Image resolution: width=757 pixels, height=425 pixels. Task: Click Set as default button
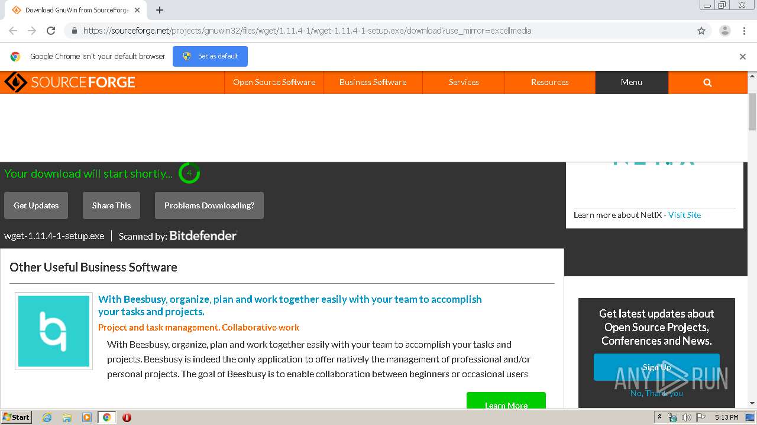(x=210, y=56)
